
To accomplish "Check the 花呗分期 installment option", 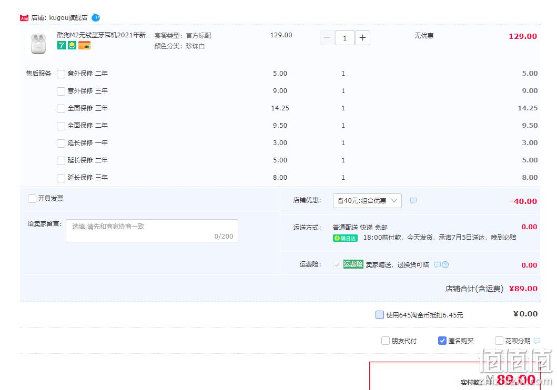I will 499,341.
